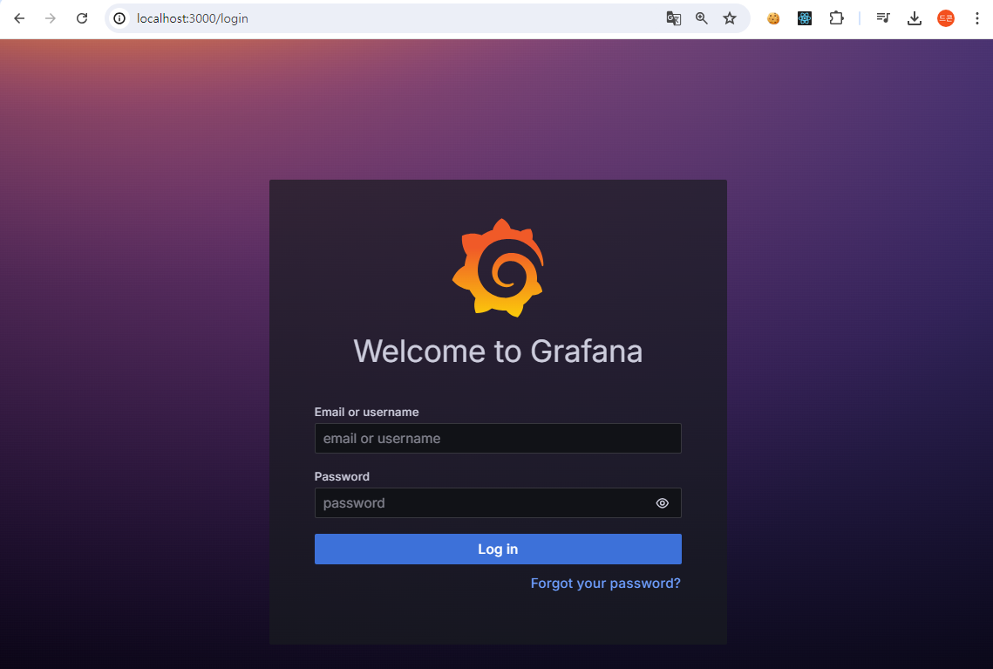Bookmark this page with the star
The width and height of the screenshot is (993, 669).
(x=730, y=18)
